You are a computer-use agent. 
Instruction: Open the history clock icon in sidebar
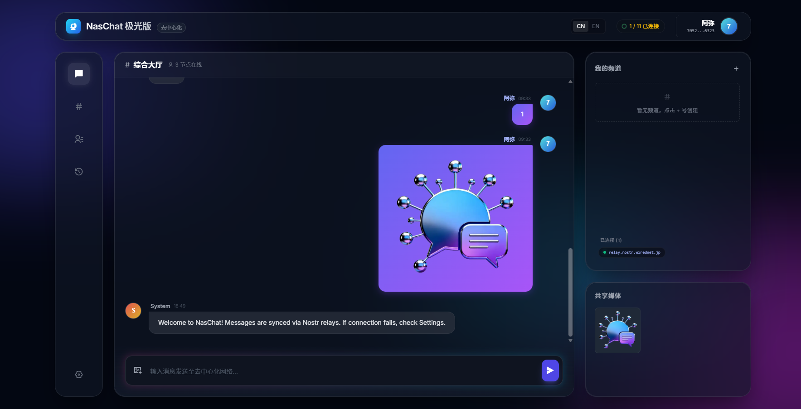point(78,172)
